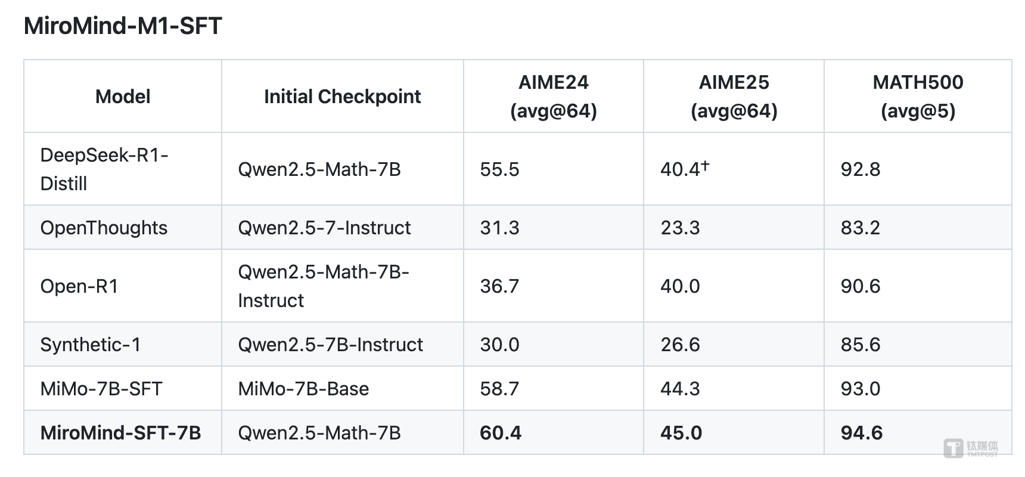Click the MiroMind-M1-SFT heading

coord(123,26)
